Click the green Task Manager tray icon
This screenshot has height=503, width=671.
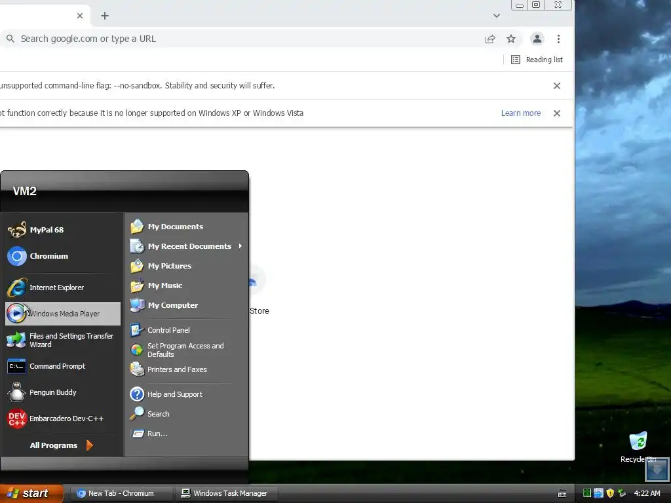(x=587, y=493)
